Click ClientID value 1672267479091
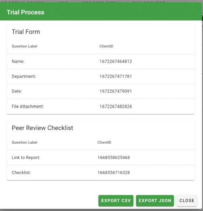 point(116,91)
